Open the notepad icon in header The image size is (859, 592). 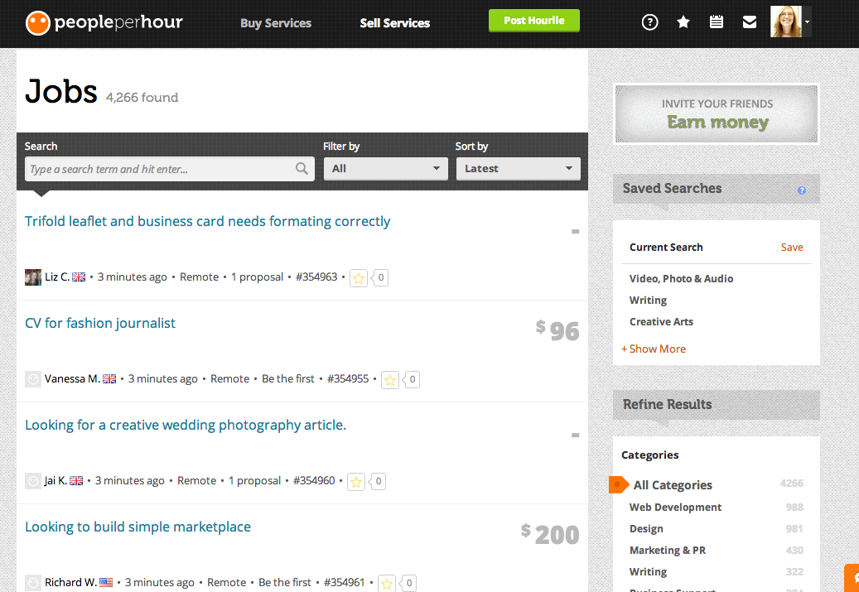[717, 22]
